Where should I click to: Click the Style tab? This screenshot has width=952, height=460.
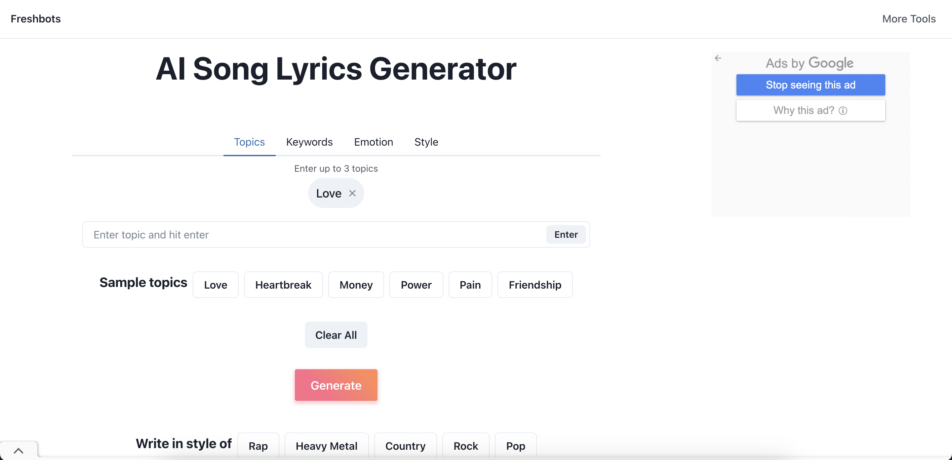426,142
